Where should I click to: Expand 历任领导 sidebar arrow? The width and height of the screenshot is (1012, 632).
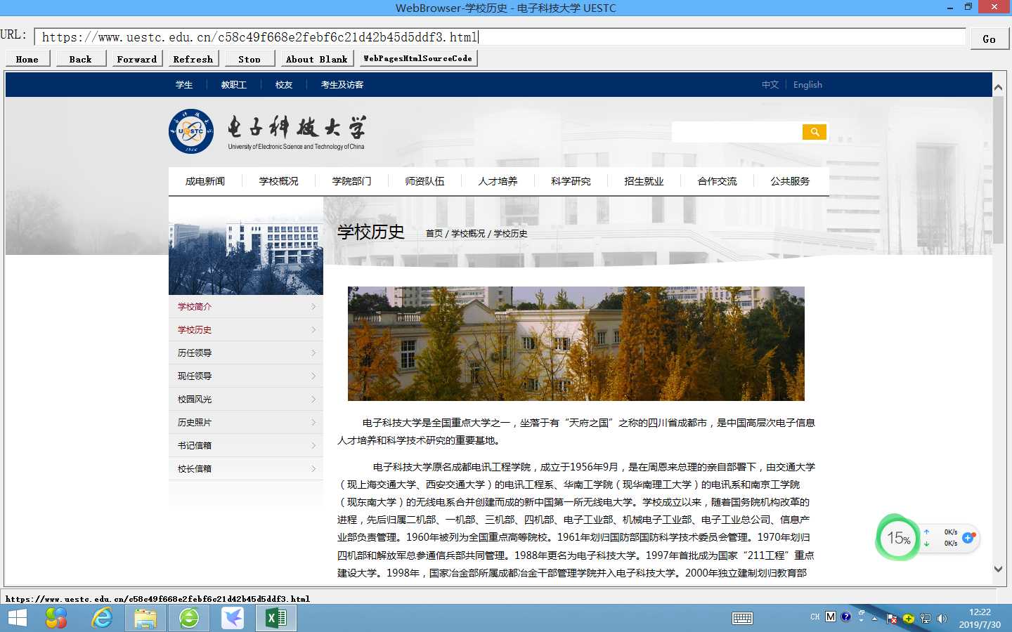tap(313, 353)
